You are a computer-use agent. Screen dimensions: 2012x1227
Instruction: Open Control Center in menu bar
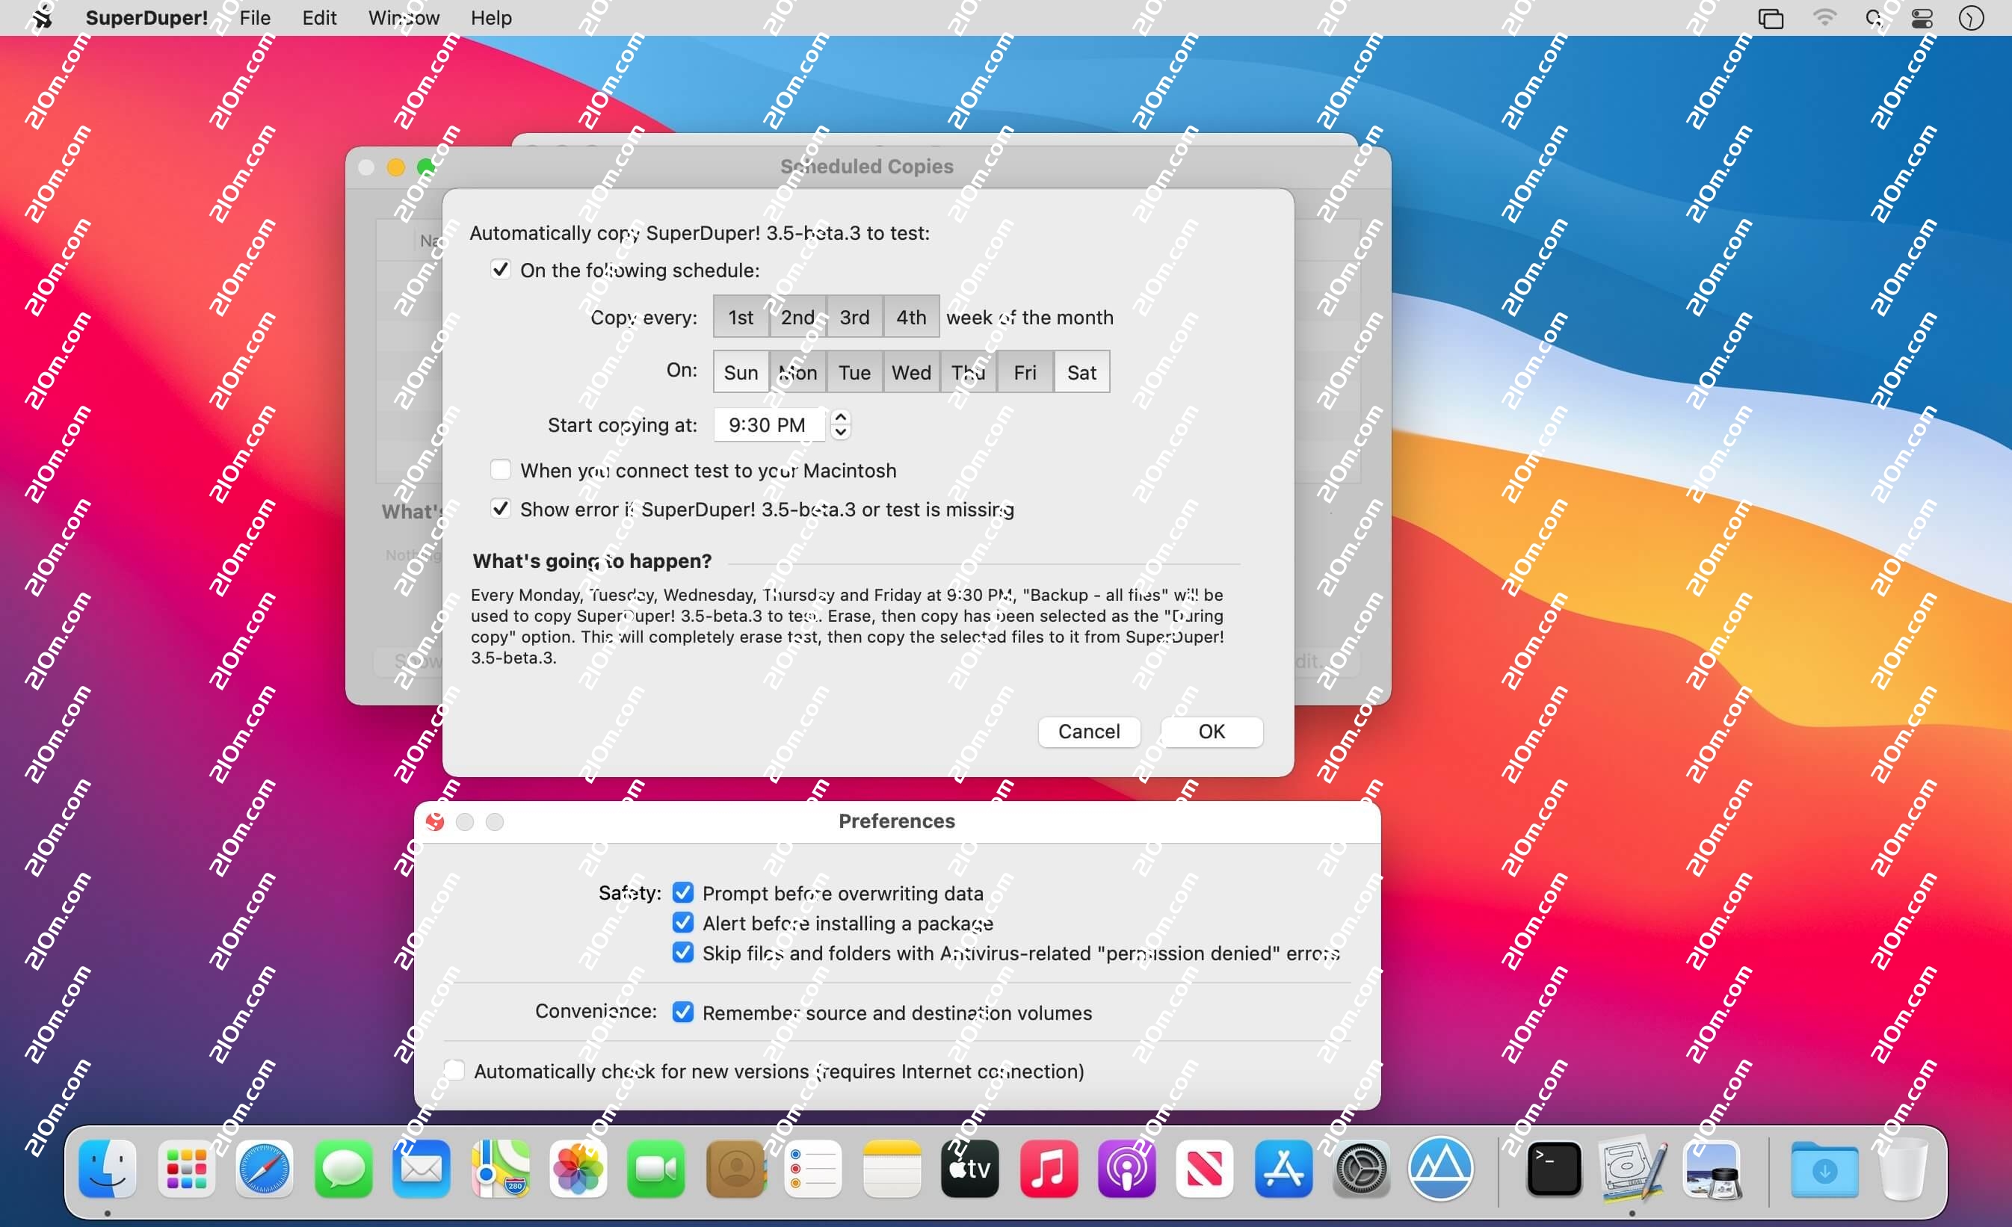coord(1922,18)
